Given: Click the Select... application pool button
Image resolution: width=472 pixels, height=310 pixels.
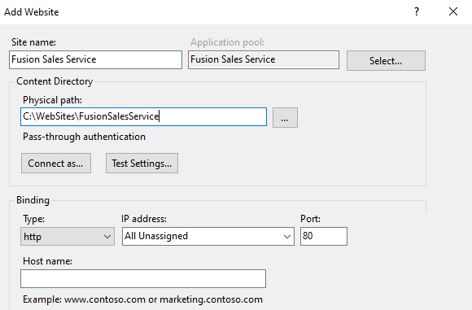Looking at the screenshot, I should coord(386,60).
